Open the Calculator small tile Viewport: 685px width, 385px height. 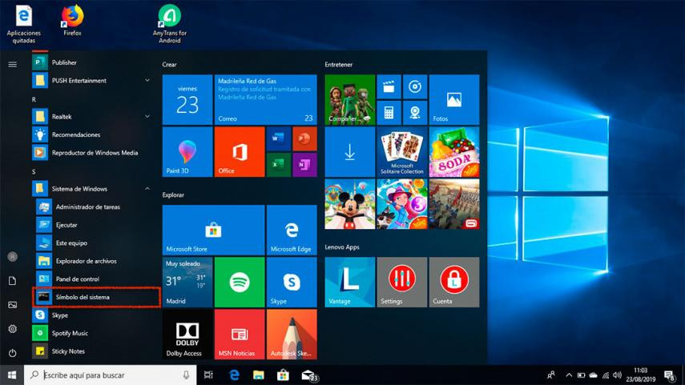pyautogui.click(x=389, y=113)
